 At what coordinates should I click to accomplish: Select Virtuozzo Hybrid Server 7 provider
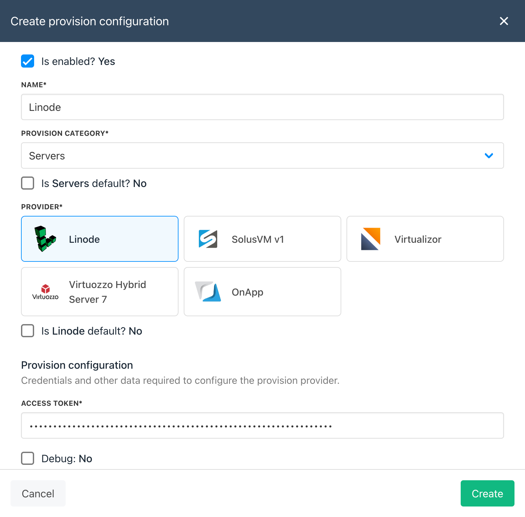(100, 292)
